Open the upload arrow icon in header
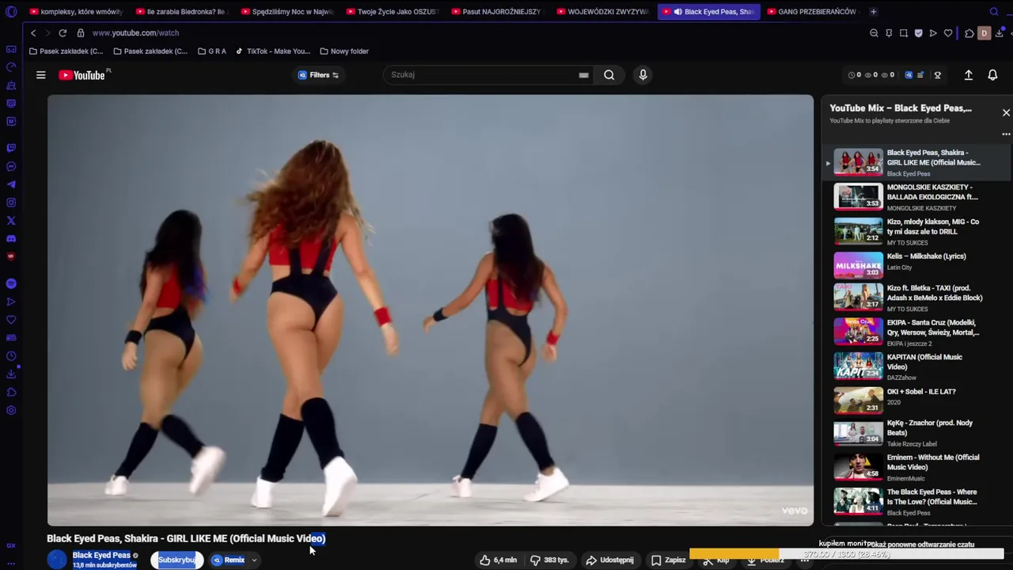 968,75
